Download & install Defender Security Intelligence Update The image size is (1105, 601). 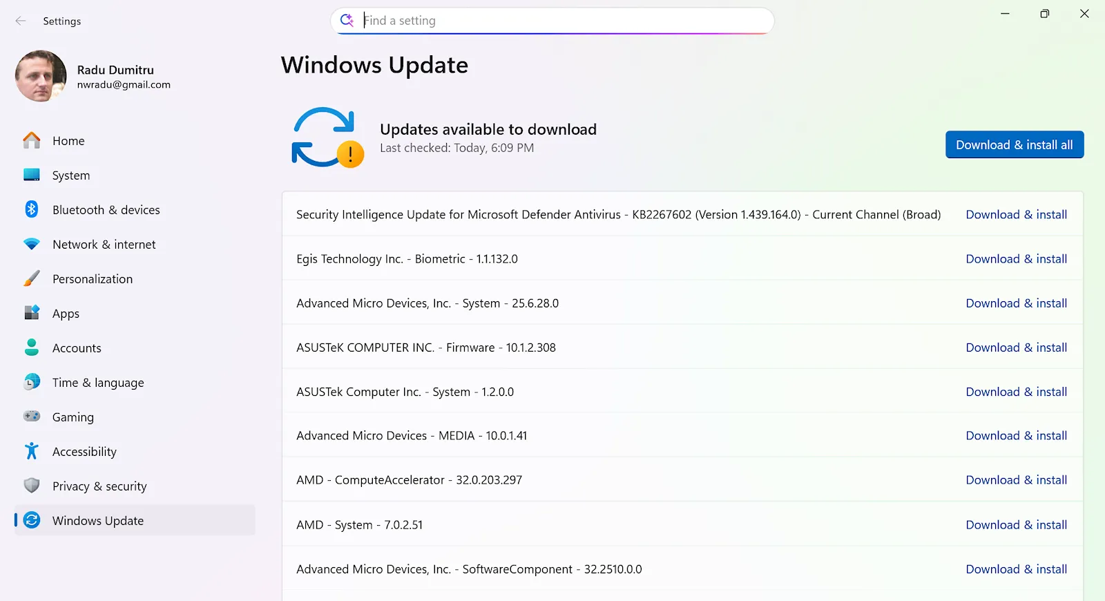(x=1016, y=215)
